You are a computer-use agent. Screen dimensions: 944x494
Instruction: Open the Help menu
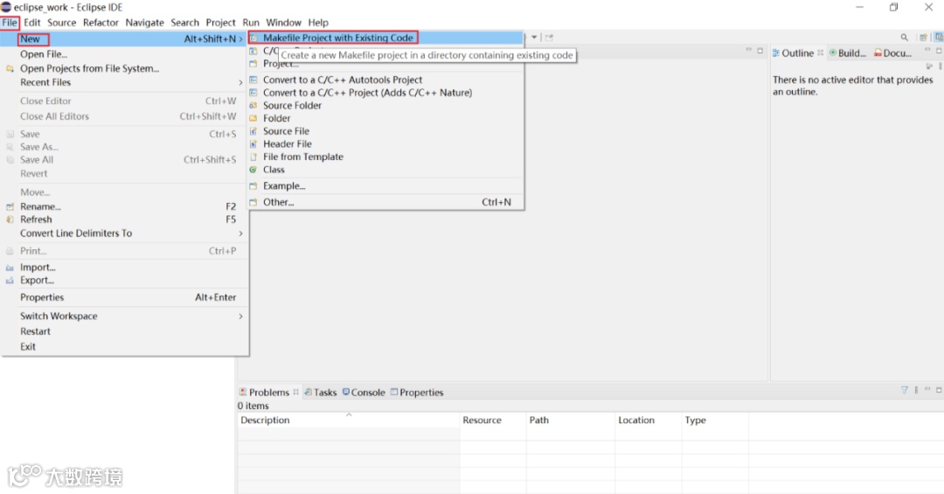(x=318, y=23)
